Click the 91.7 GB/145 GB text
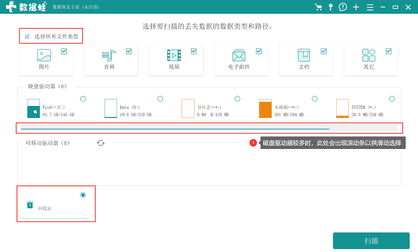 coord(59,114)
